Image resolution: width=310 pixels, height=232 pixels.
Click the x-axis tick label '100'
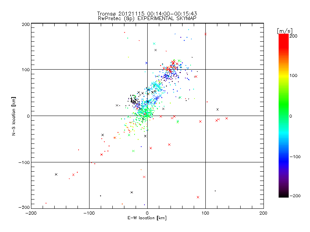click(205, 213)
